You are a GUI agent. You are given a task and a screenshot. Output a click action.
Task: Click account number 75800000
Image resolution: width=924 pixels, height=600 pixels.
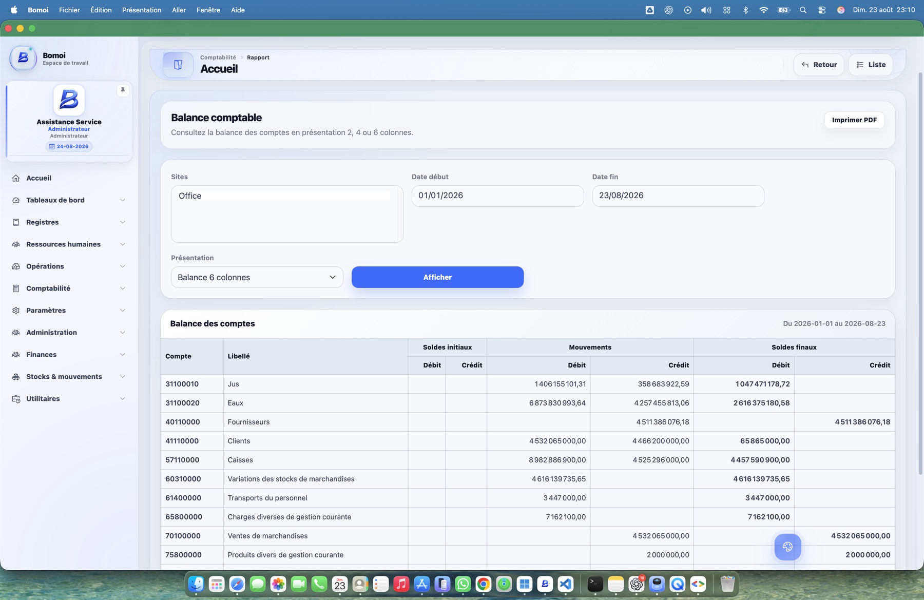pos(183,555)
